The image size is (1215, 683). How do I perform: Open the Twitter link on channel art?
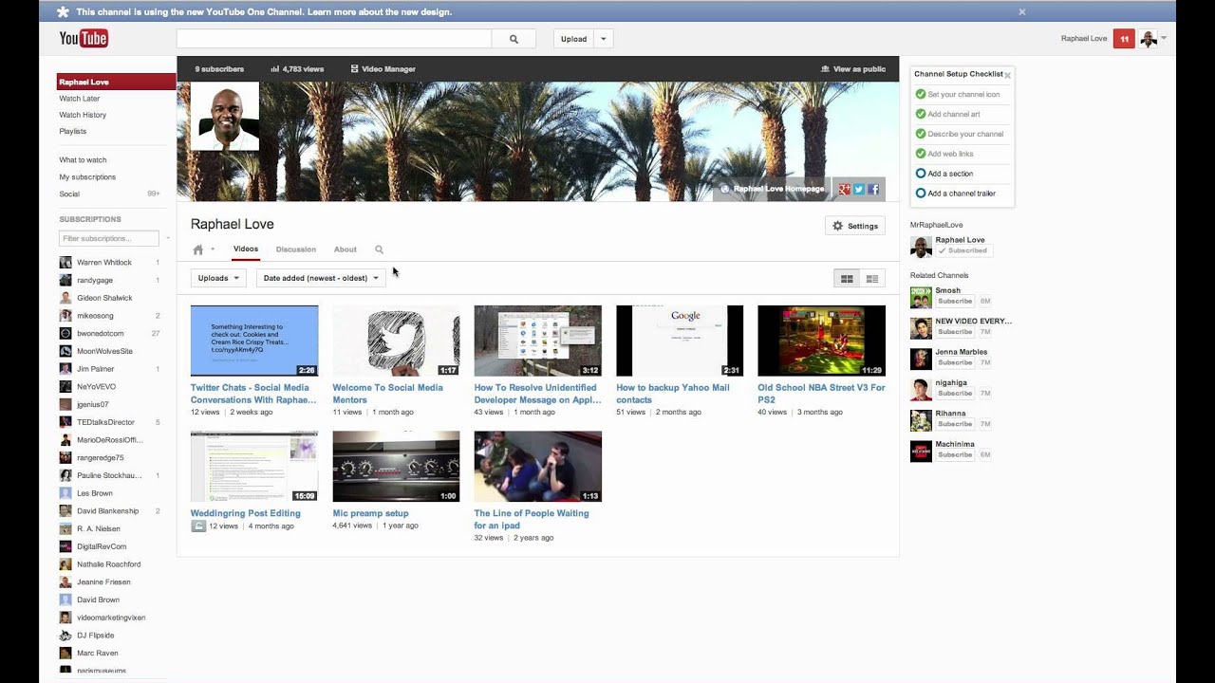(x=858, y=189)
